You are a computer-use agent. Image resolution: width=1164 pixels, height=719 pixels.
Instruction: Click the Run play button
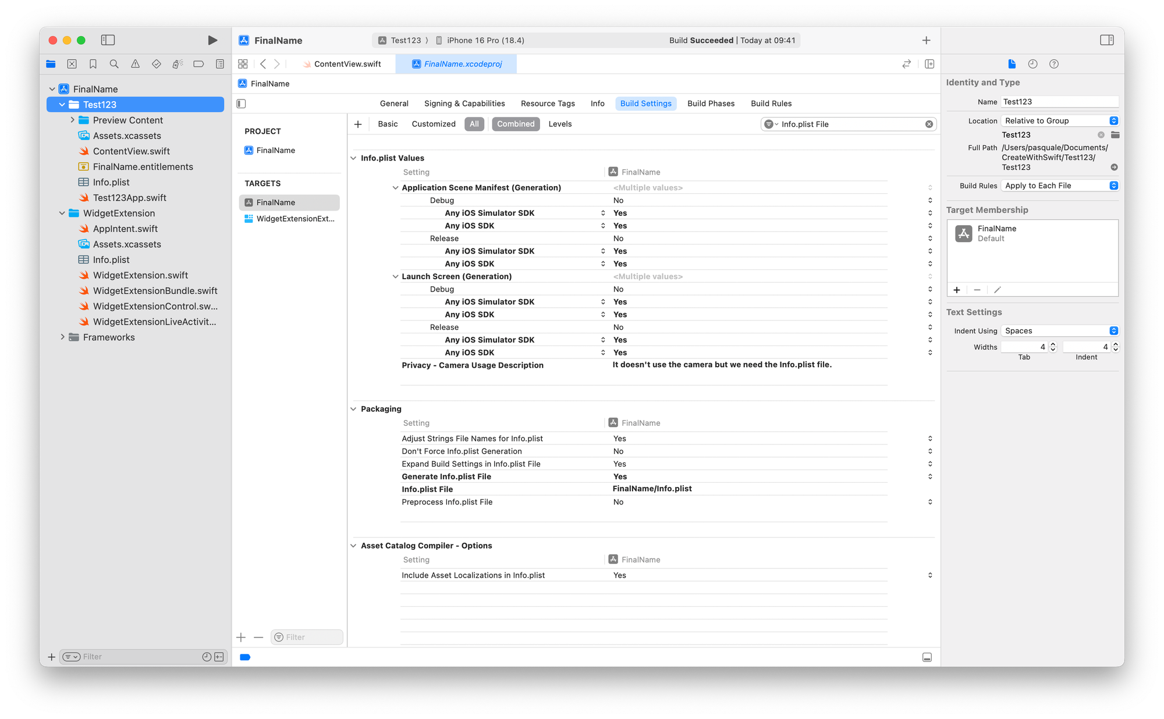point(212,40)
